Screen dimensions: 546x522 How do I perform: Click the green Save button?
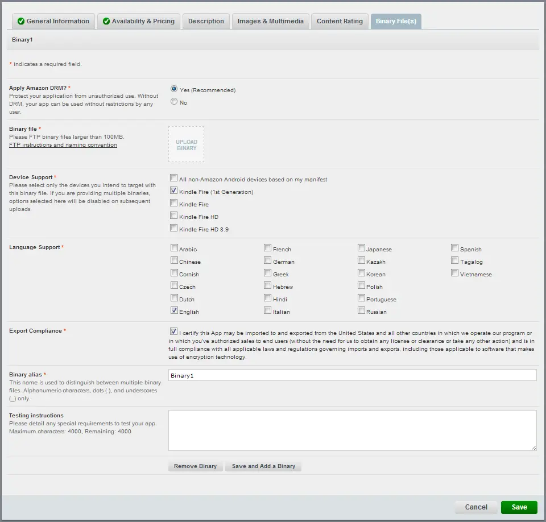[519, 507]
